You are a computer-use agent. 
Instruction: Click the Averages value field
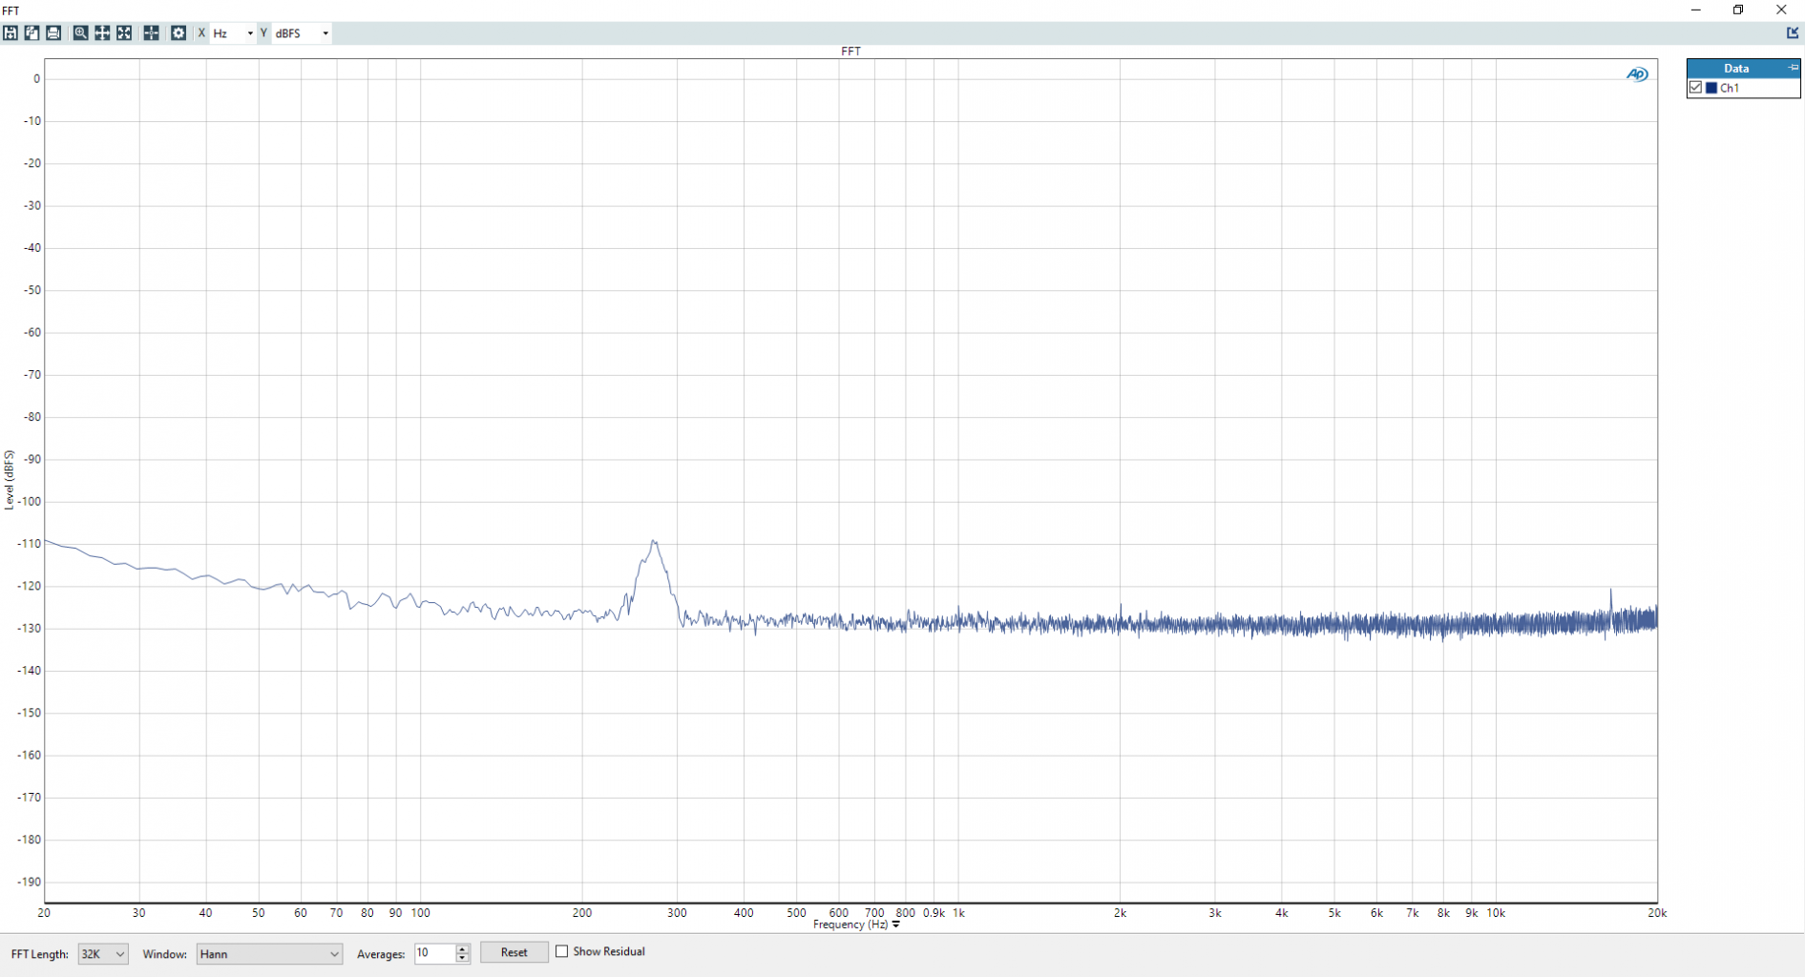[434, 953]
